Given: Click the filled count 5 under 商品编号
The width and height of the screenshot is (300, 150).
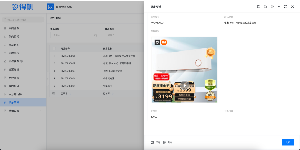Looking at the screenshot, I should (70, 93).
